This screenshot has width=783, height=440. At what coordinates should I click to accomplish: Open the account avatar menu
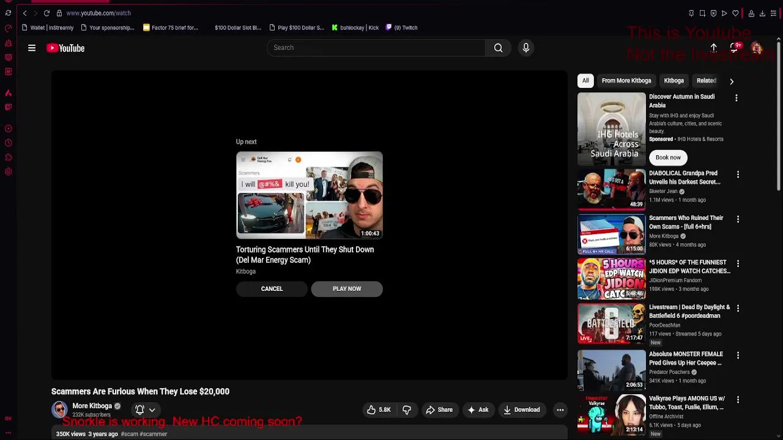[757, 48]
